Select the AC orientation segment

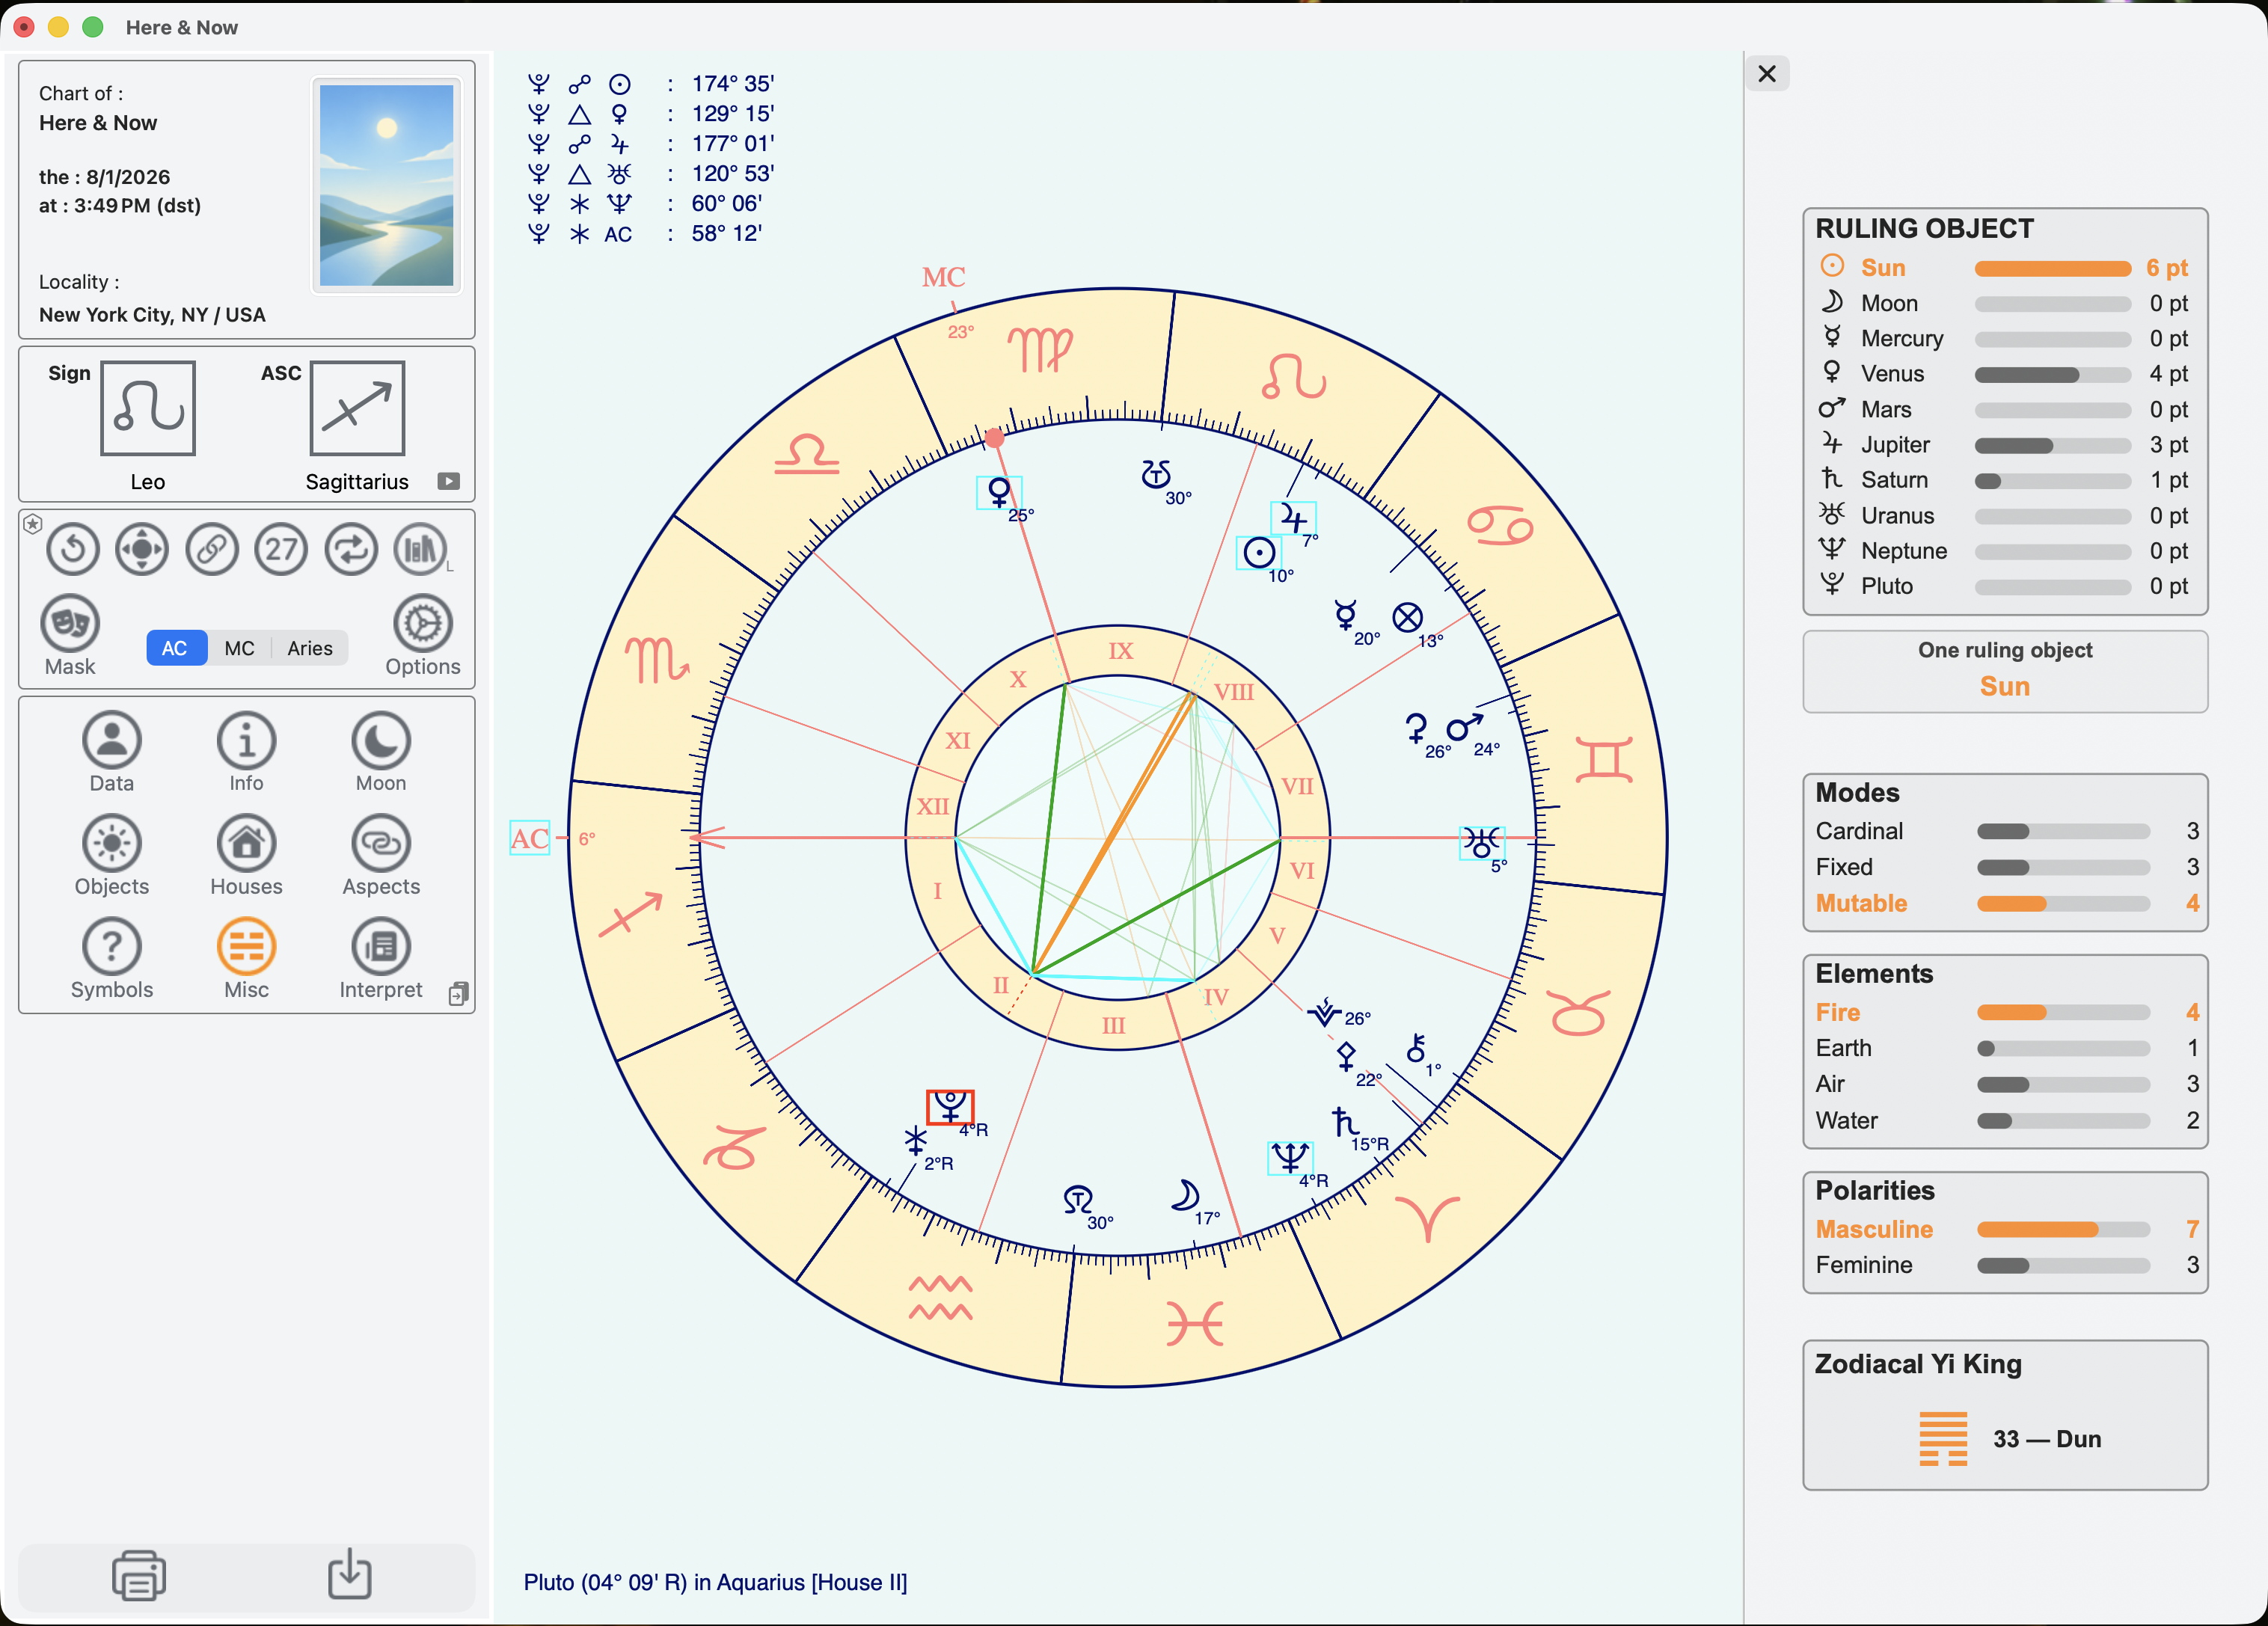(175, 648)
